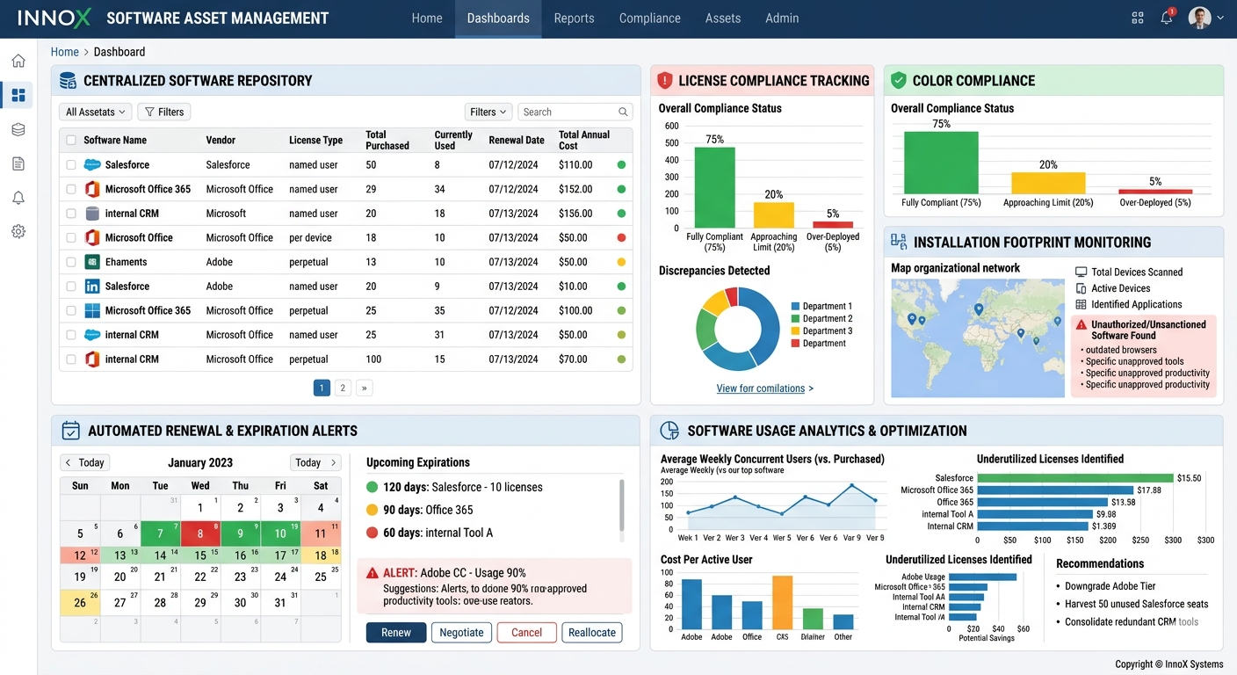The height and width of the screenshot is (675, 1237).
Task: Select the sidebar Dashboard grid icon
Action: click(x=18, y=95)
